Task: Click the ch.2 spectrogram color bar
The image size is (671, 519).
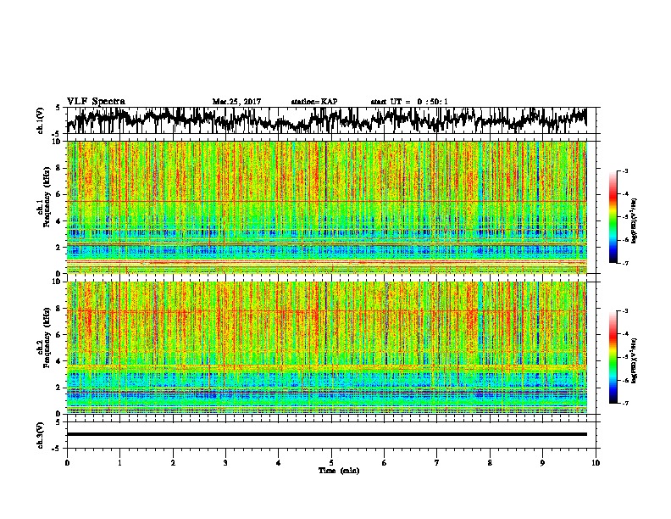Action: (x=613, y=357)
